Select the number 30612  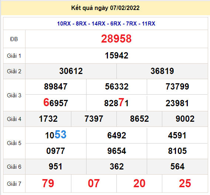71,71
